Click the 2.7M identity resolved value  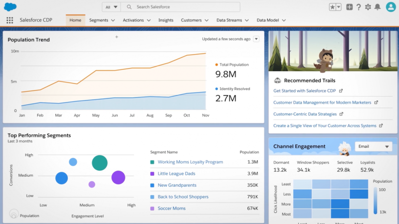[226, 98]
